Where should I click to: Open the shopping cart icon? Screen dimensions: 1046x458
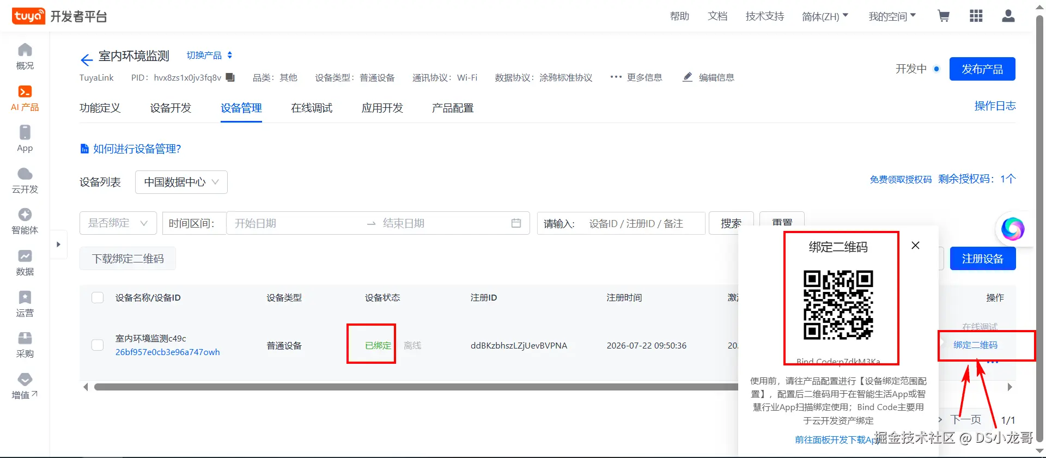tap(944, 16)
